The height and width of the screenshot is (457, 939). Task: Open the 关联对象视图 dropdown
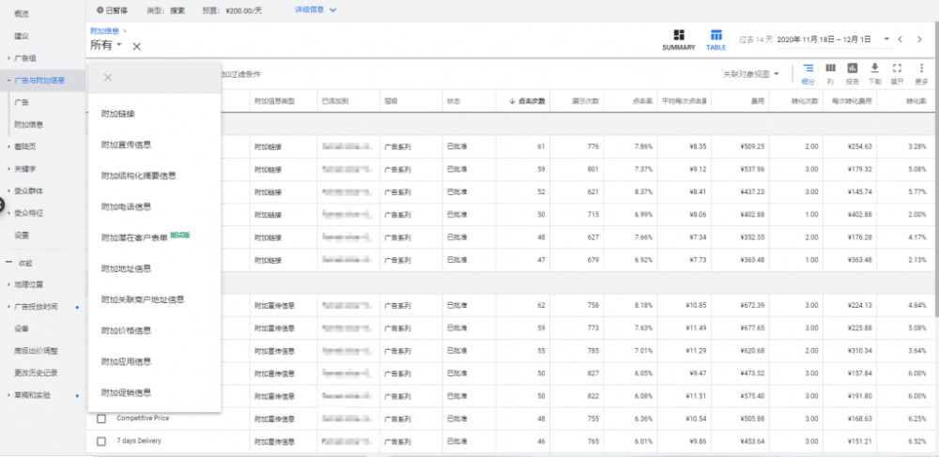[x=751, y=74]
